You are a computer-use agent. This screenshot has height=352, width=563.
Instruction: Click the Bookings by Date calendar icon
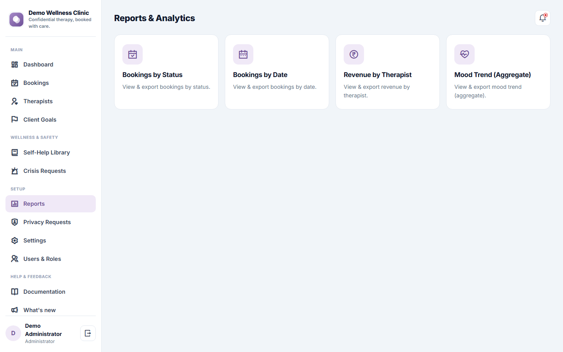click(243, 54)
